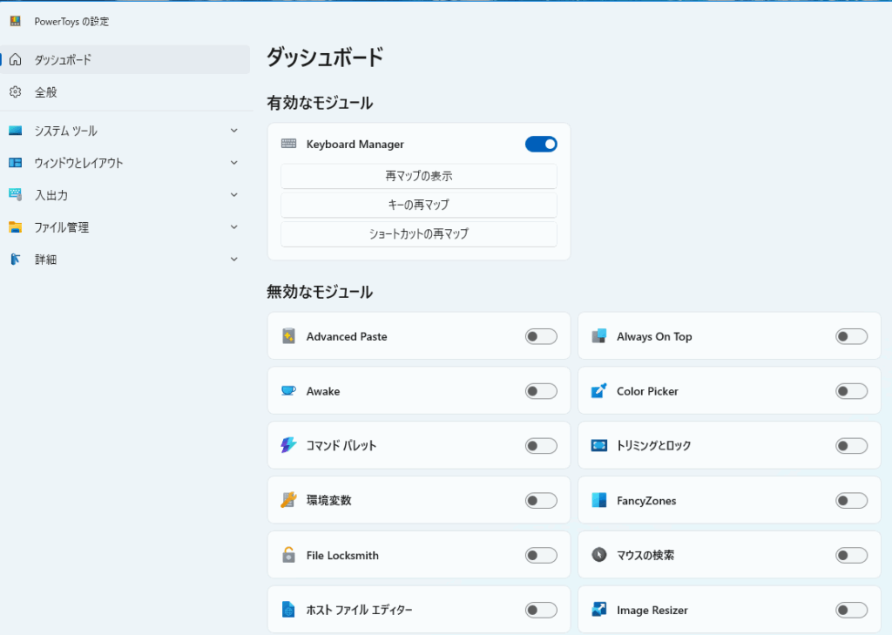Viewport: 892px width, 635px height.
Task: Expand the 詳細 chevron
Action: 233,260
